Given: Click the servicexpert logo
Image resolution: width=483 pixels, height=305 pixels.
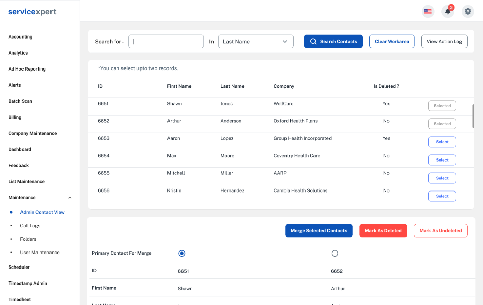Looking at the screenshot, I should point(32,12).
